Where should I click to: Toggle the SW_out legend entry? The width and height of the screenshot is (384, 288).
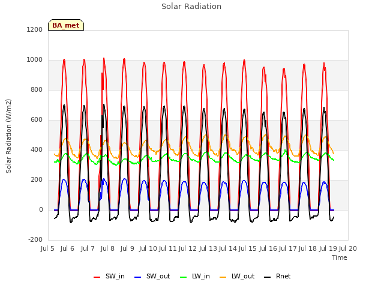click(152, 276)
